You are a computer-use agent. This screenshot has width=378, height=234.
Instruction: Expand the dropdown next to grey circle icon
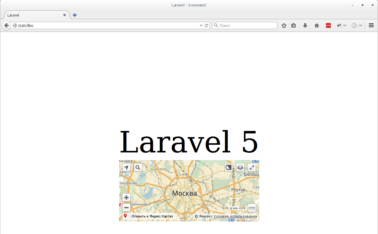(x=361, y=26)
